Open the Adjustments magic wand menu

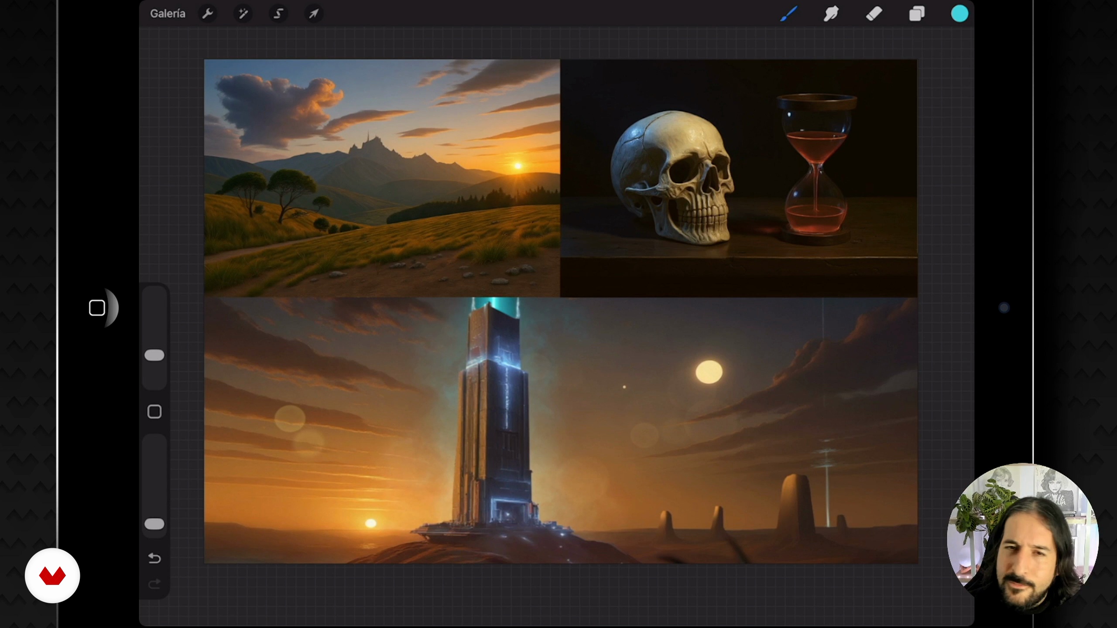[x=243, y=14]
